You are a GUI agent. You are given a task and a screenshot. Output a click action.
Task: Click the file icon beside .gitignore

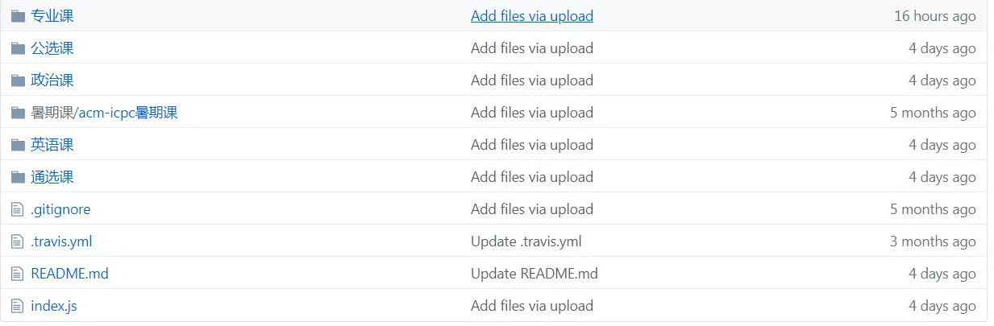(18, 209)
